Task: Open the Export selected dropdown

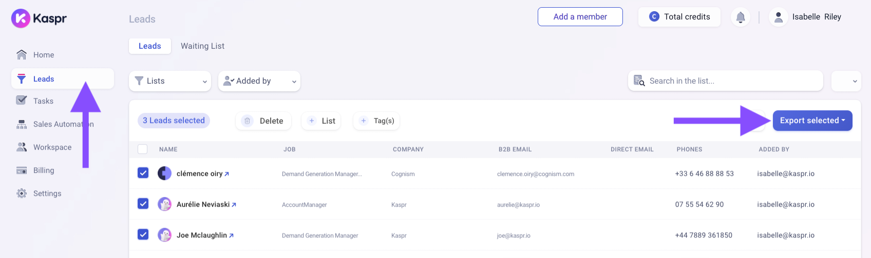Action: tap(812, 121)
